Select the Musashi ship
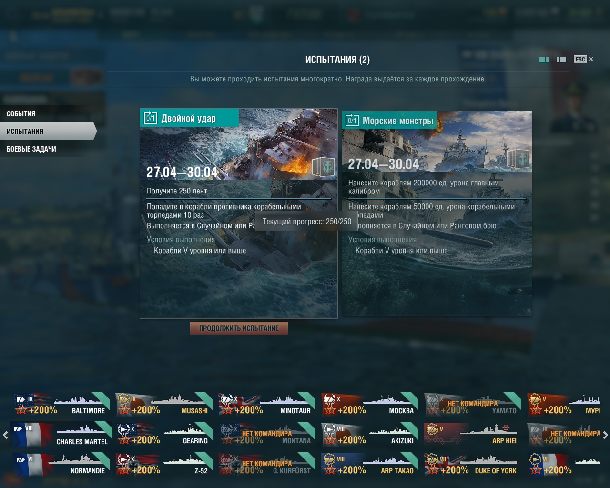 point(164,404)
